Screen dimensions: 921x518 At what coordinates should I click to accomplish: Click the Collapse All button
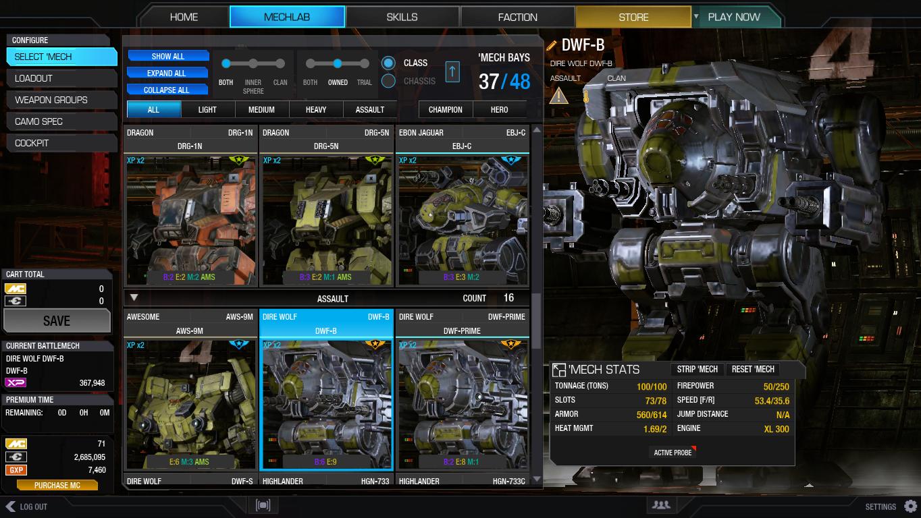(x=167, y=90)
